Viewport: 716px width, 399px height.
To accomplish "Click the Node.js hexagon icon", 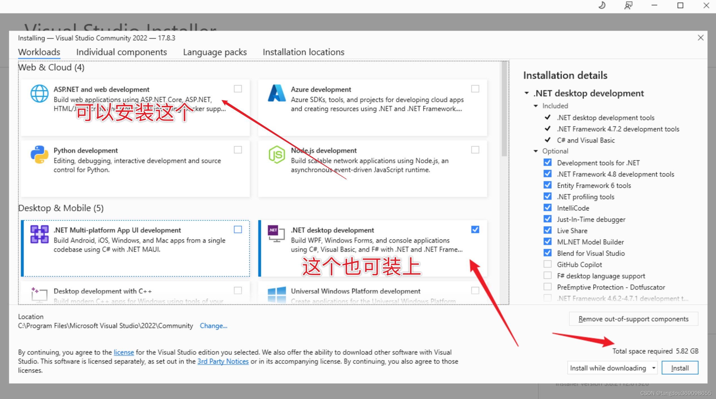I will (277, 155).
